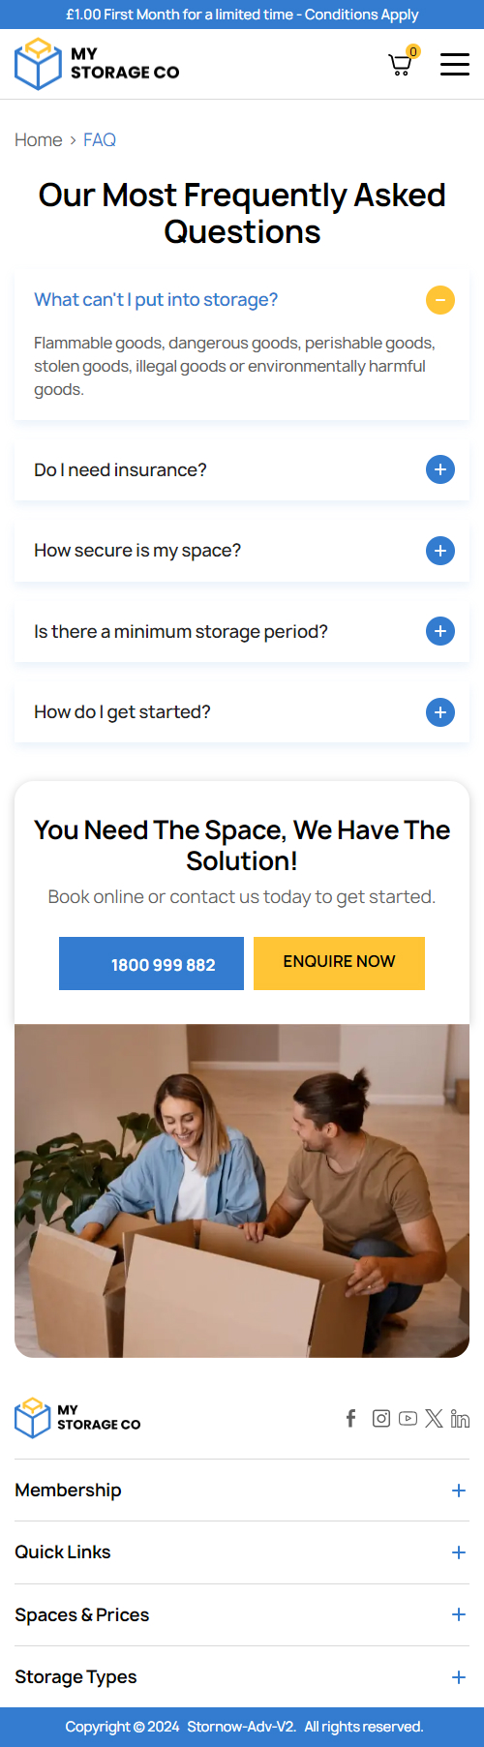Open the YouTube social icon
This screenshot has height=1747, width=484.
(x=408, y=1418)
